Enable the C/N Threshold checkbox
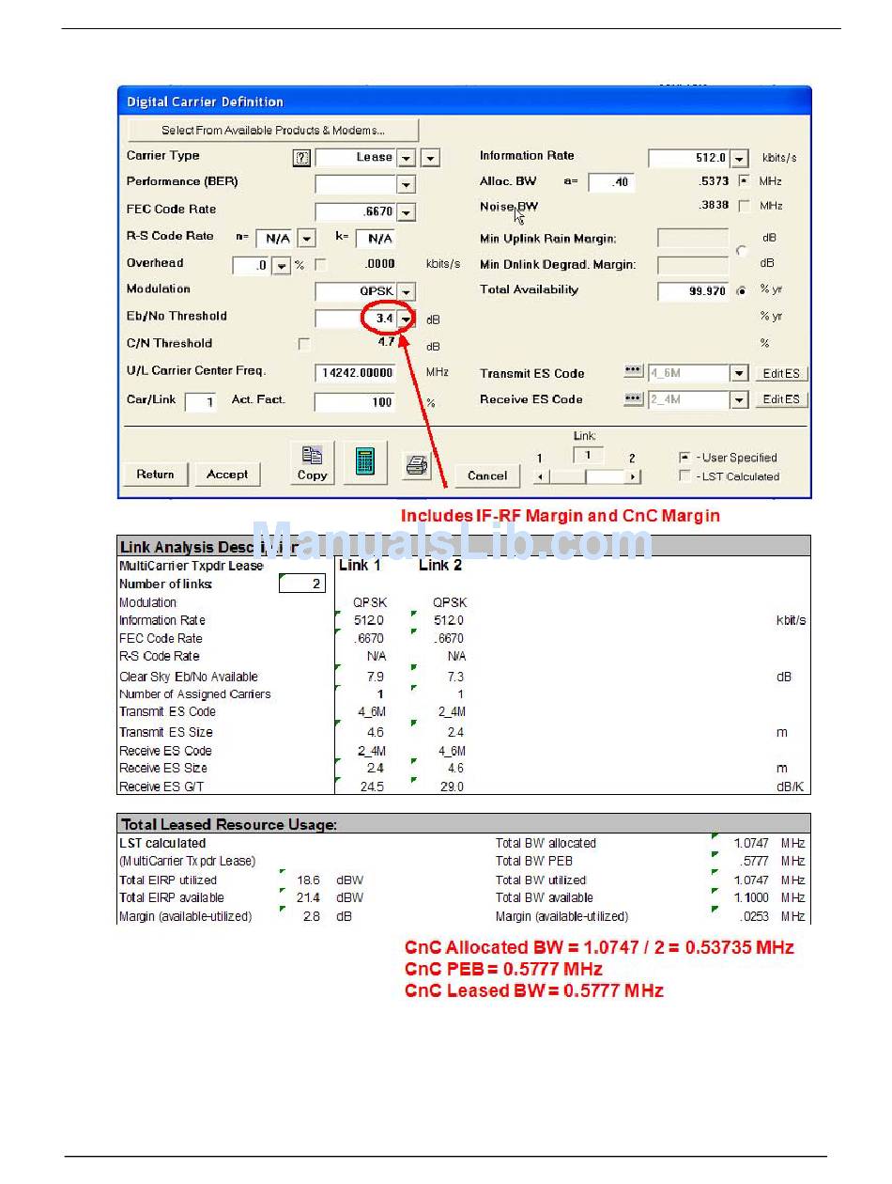 303,344
